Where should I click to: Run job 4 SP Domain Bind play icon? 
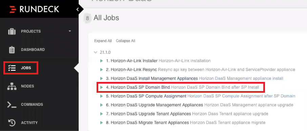click(101, 87)
